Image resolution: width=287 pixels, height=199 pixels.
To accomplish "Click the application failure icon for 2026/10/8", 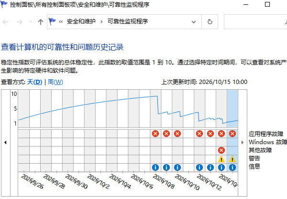I will [x=155, y=134].
